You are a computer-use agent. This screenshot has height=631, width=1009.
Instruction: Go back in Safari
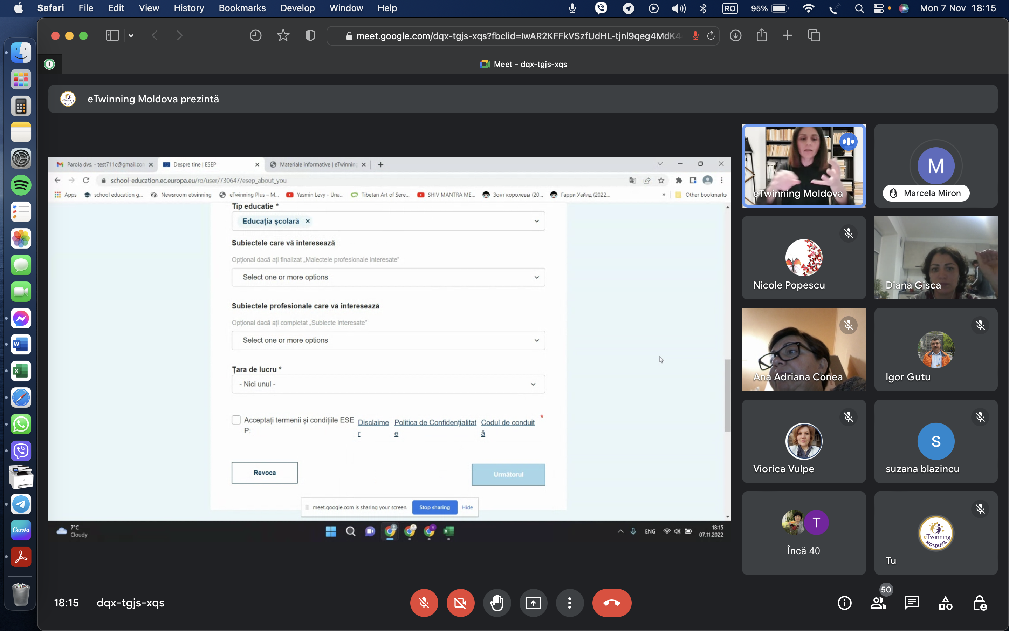pyautogui.click(x=155, y=35)
